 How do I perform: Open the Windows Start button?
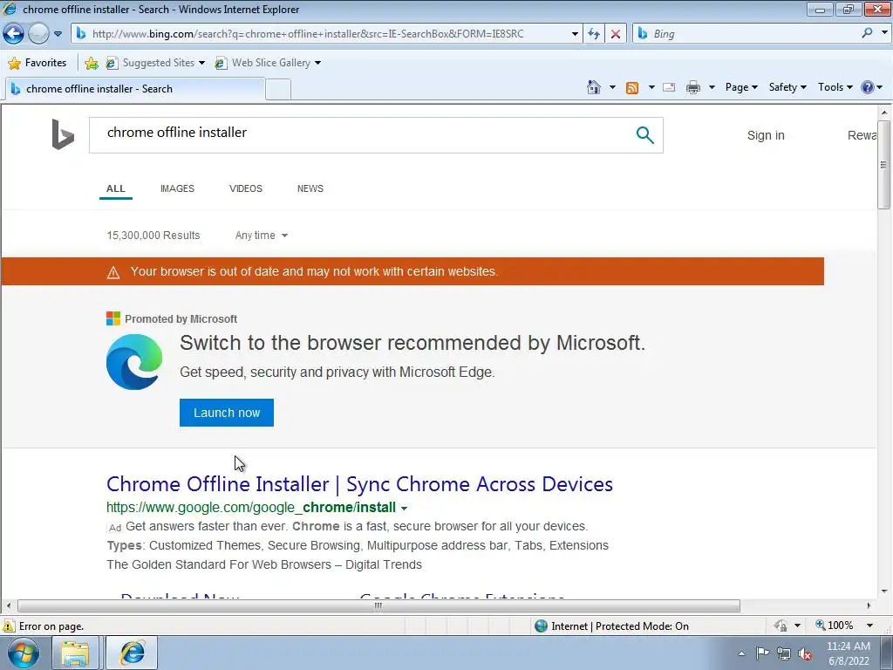(24, 653)
